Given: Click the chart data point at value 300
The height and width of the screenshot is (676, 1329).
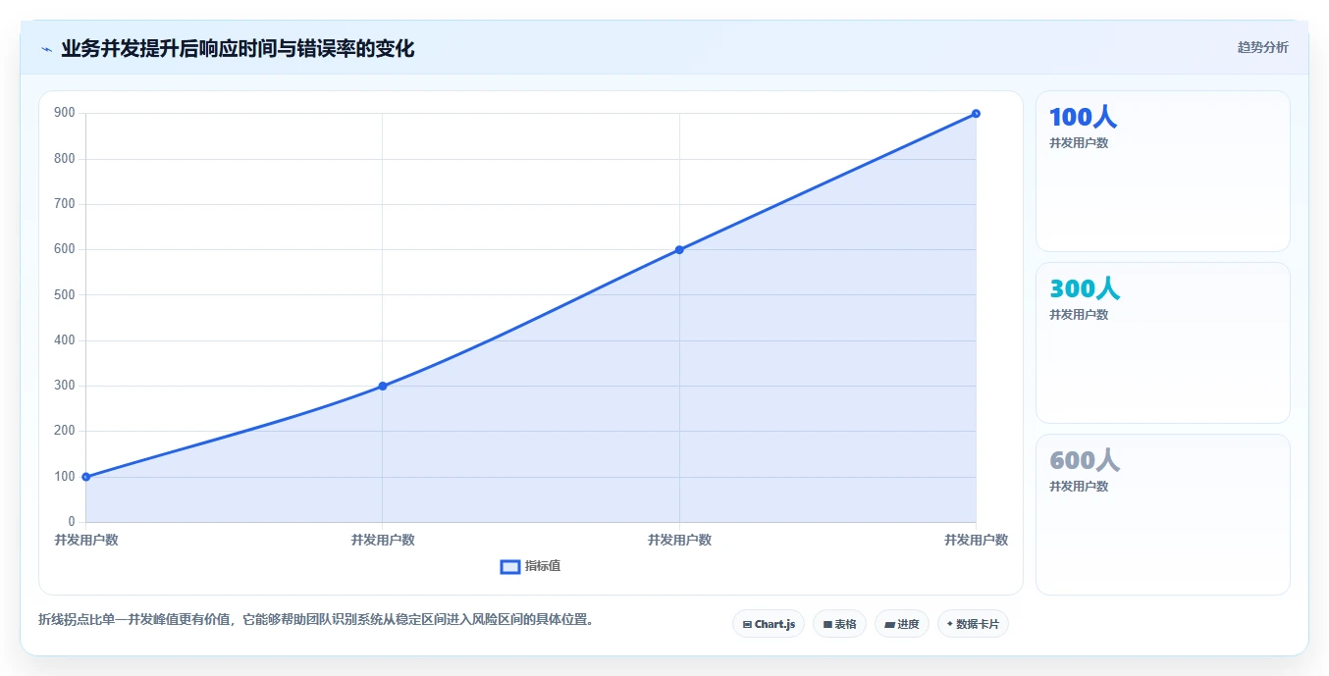Looking at the screenshot, I should pos(383,386).
